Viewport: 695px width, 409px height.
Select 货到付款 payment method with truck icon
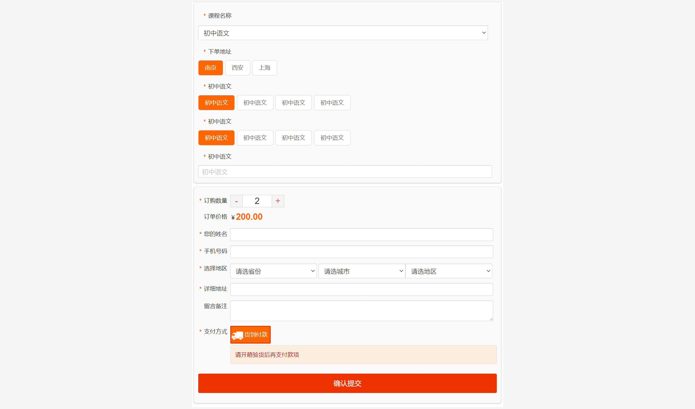250,335
